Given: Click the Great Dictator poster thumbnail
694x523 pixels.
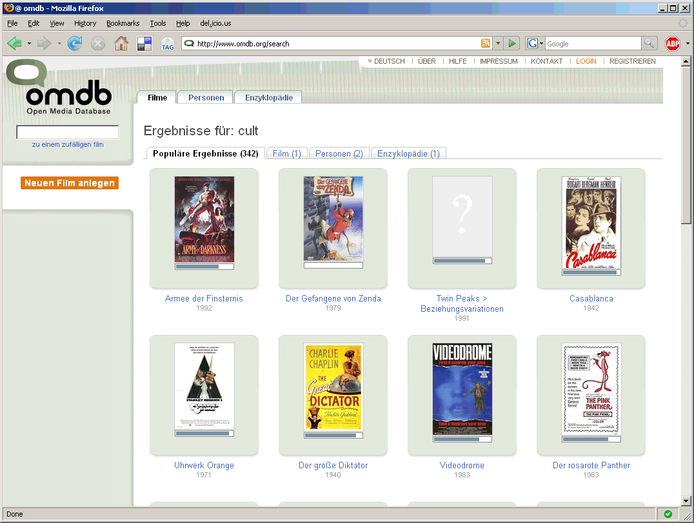Looking at the screenshot, I should coord(333,387).
